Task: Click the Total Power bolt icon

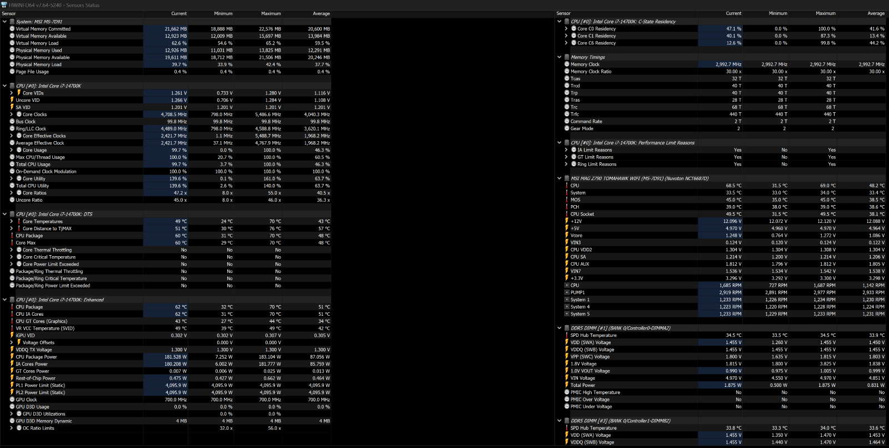Action: click(x=567, y=385)
